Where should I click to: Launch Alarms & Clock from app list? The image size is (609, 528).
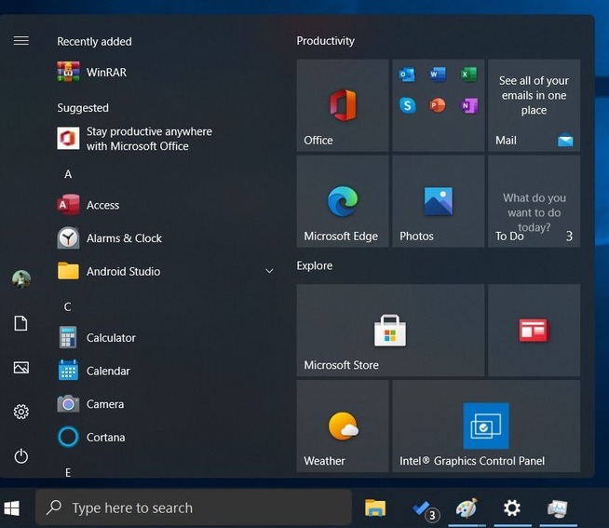pos(110,237)
